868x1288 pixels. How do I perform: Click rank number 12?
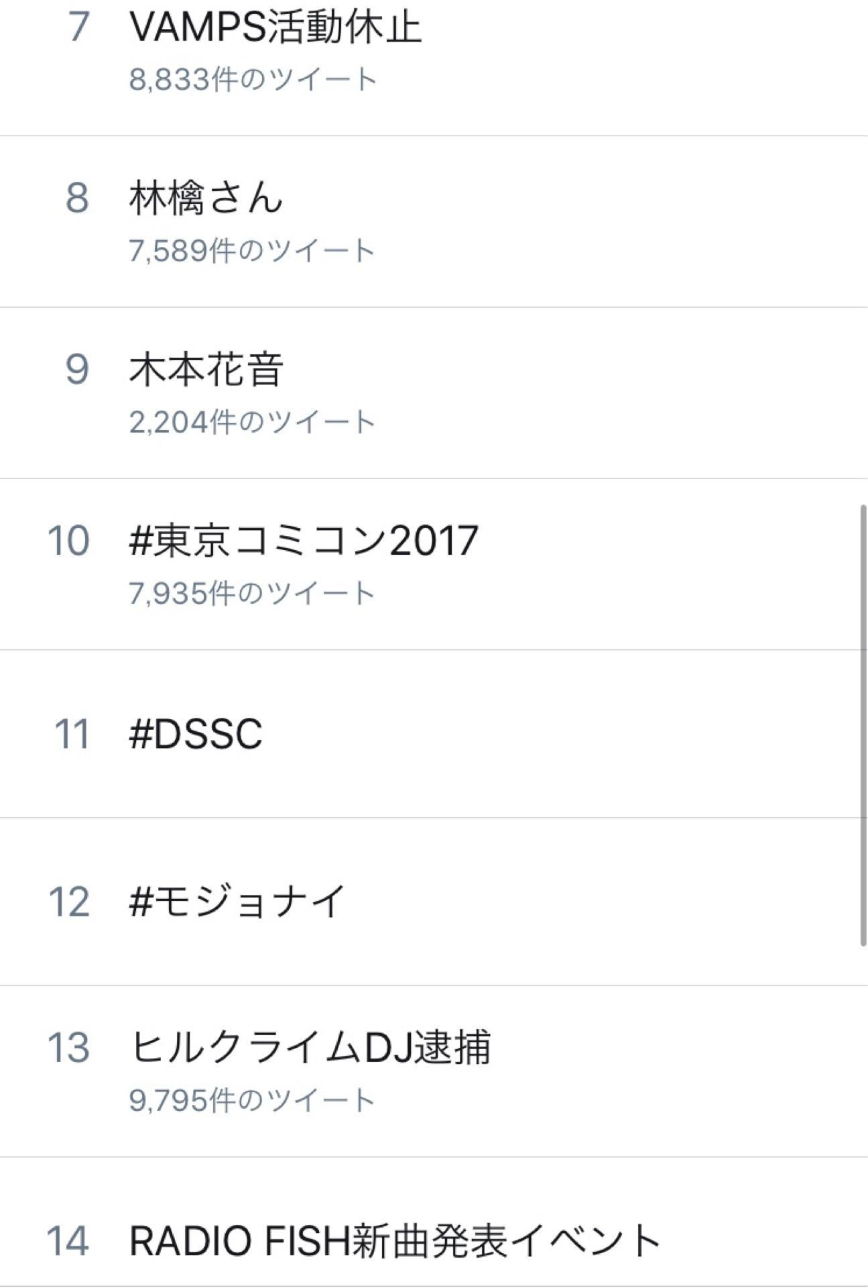click(x=69, y=901)
